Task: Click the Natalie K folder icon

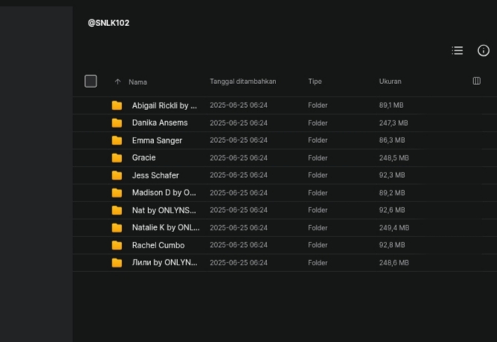Action: click(x=117, y=228)
